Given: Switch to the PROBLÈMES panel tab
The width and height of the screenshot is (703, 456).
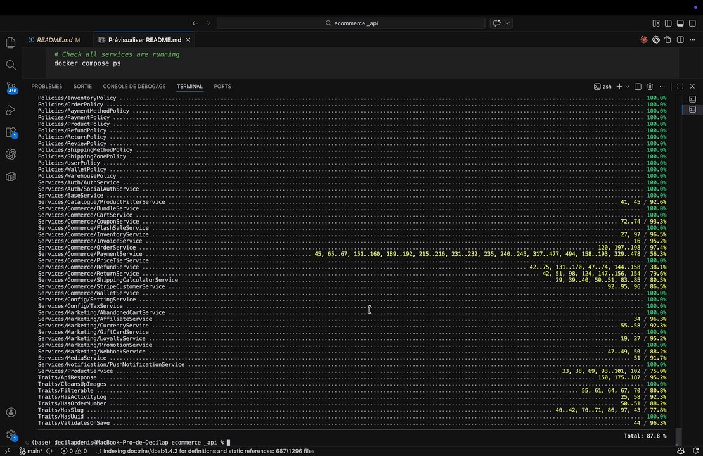Looking at the screenshot, I should pyautogui.click(x=47, y=87).
